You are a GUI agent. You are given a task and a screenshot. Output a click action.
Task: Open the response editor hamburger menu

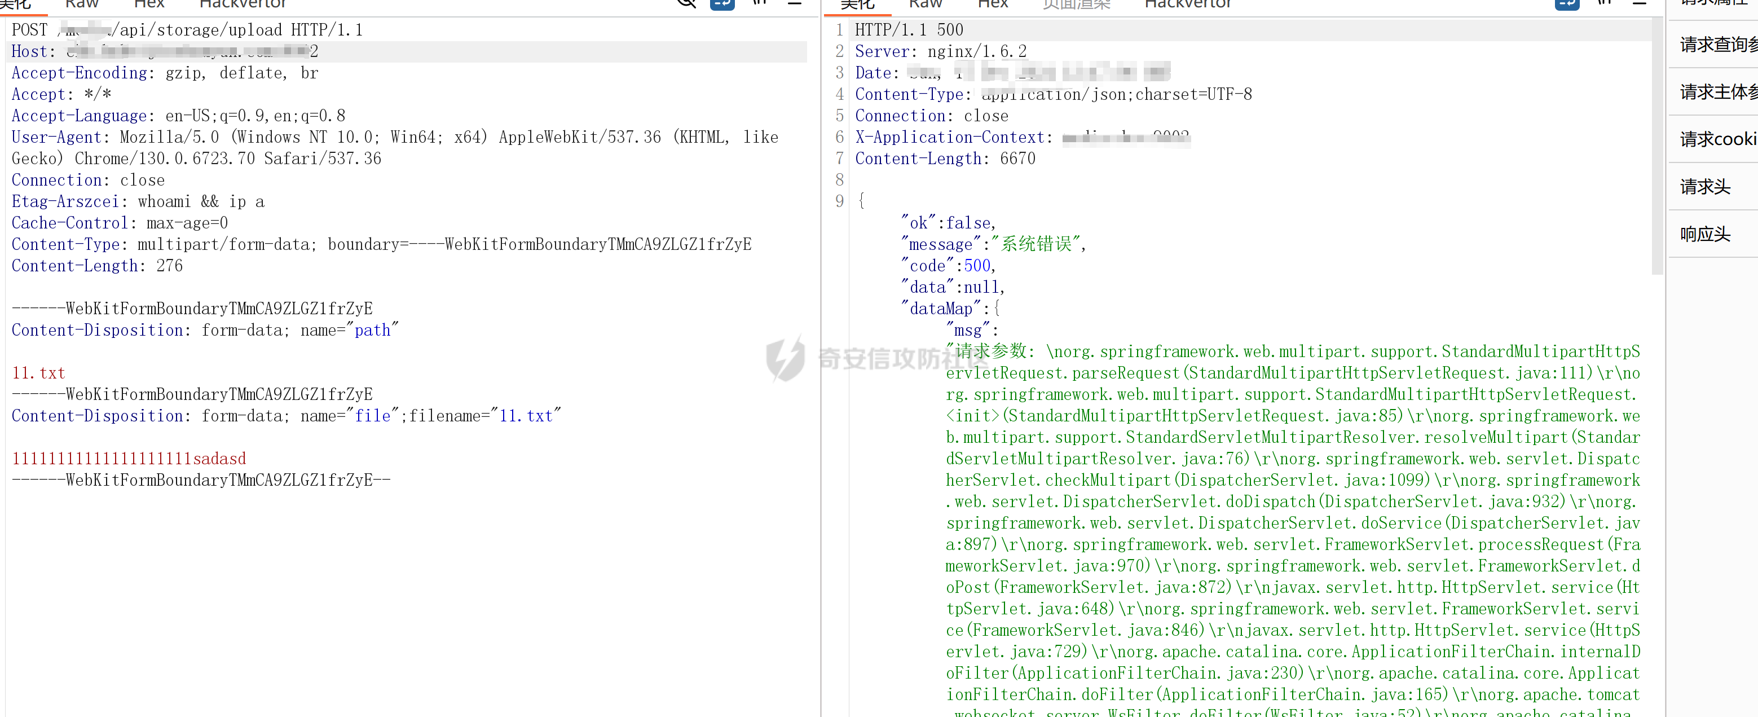click(1639, 3)
